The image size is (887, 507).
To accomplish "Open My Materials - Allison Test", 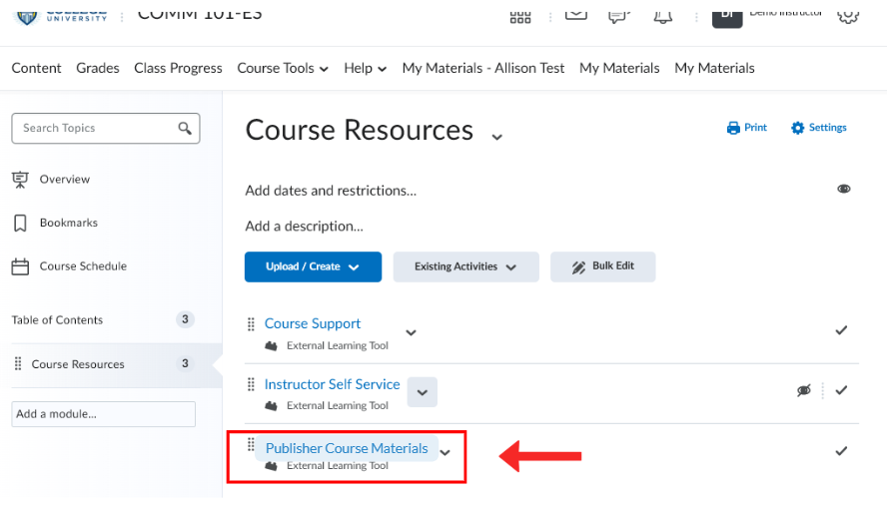I will point(483,69).
